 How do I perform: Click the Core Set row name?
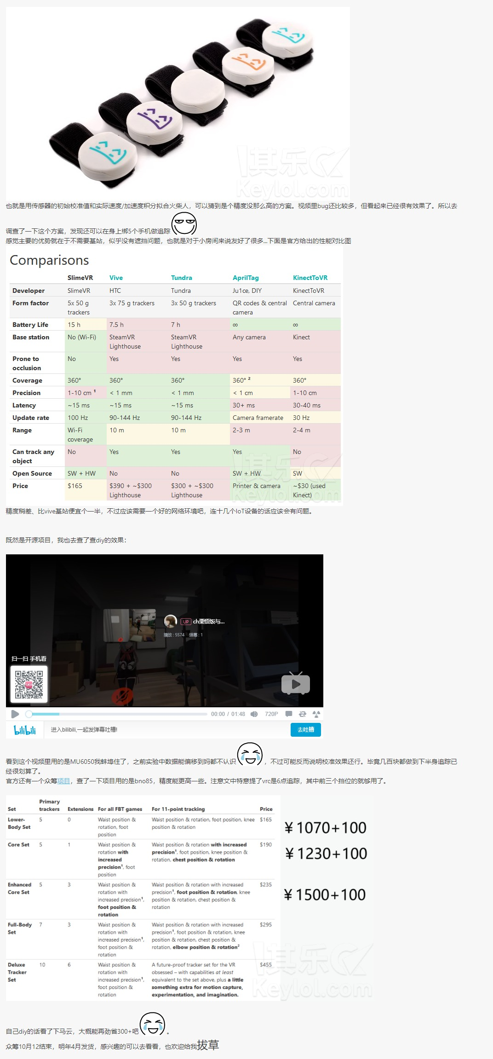tap(18, 844)
